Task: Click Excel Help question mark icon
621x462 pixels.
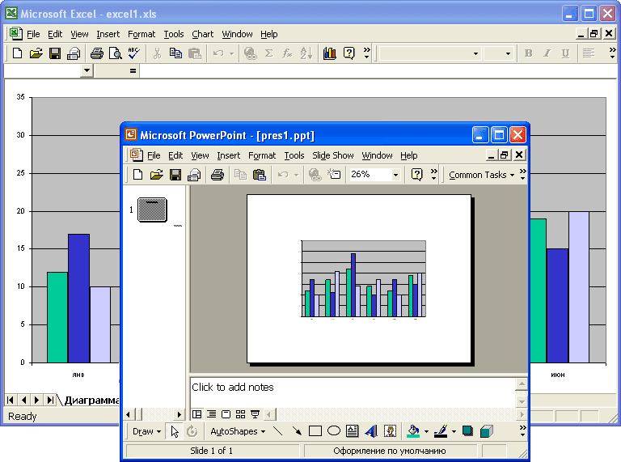Action: point(349,53)
